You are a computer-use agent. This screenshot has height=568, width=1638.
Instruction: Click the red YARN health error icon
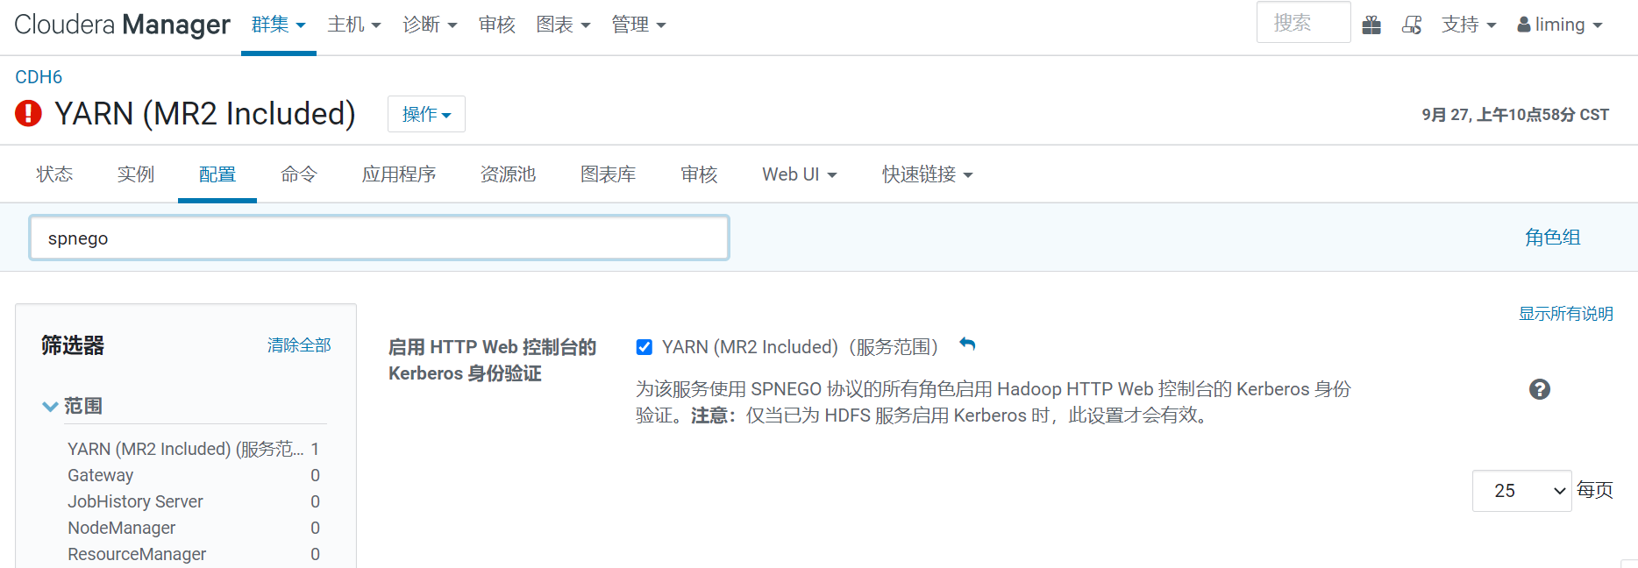28,113
